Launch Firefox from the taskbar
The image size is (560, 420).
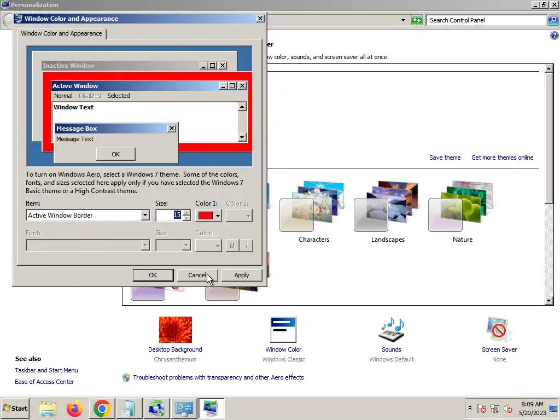click(x=74, y=408)
